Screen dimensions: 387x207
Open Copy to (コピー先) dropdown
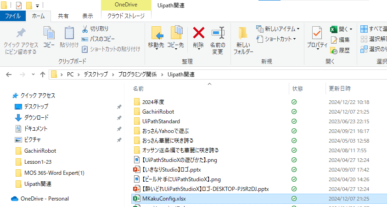pyautogui.click(x=175, y=38)
